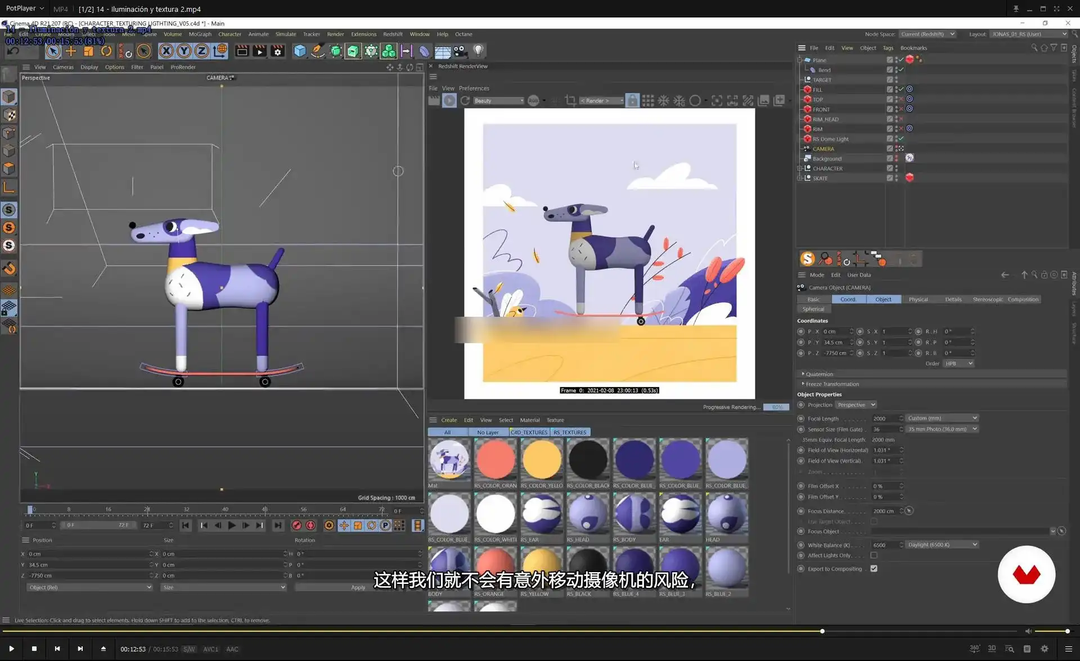Open the MoGraph menu

click(x=200, y=34)
